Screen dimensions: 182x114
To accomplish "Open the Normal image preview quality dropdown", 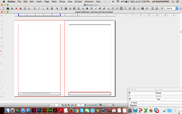I will coord(172,9).
